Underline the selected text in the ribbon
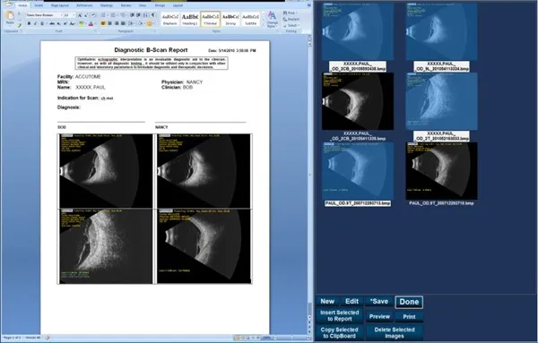This screenshot has width=538, height=343. [42, 23]
